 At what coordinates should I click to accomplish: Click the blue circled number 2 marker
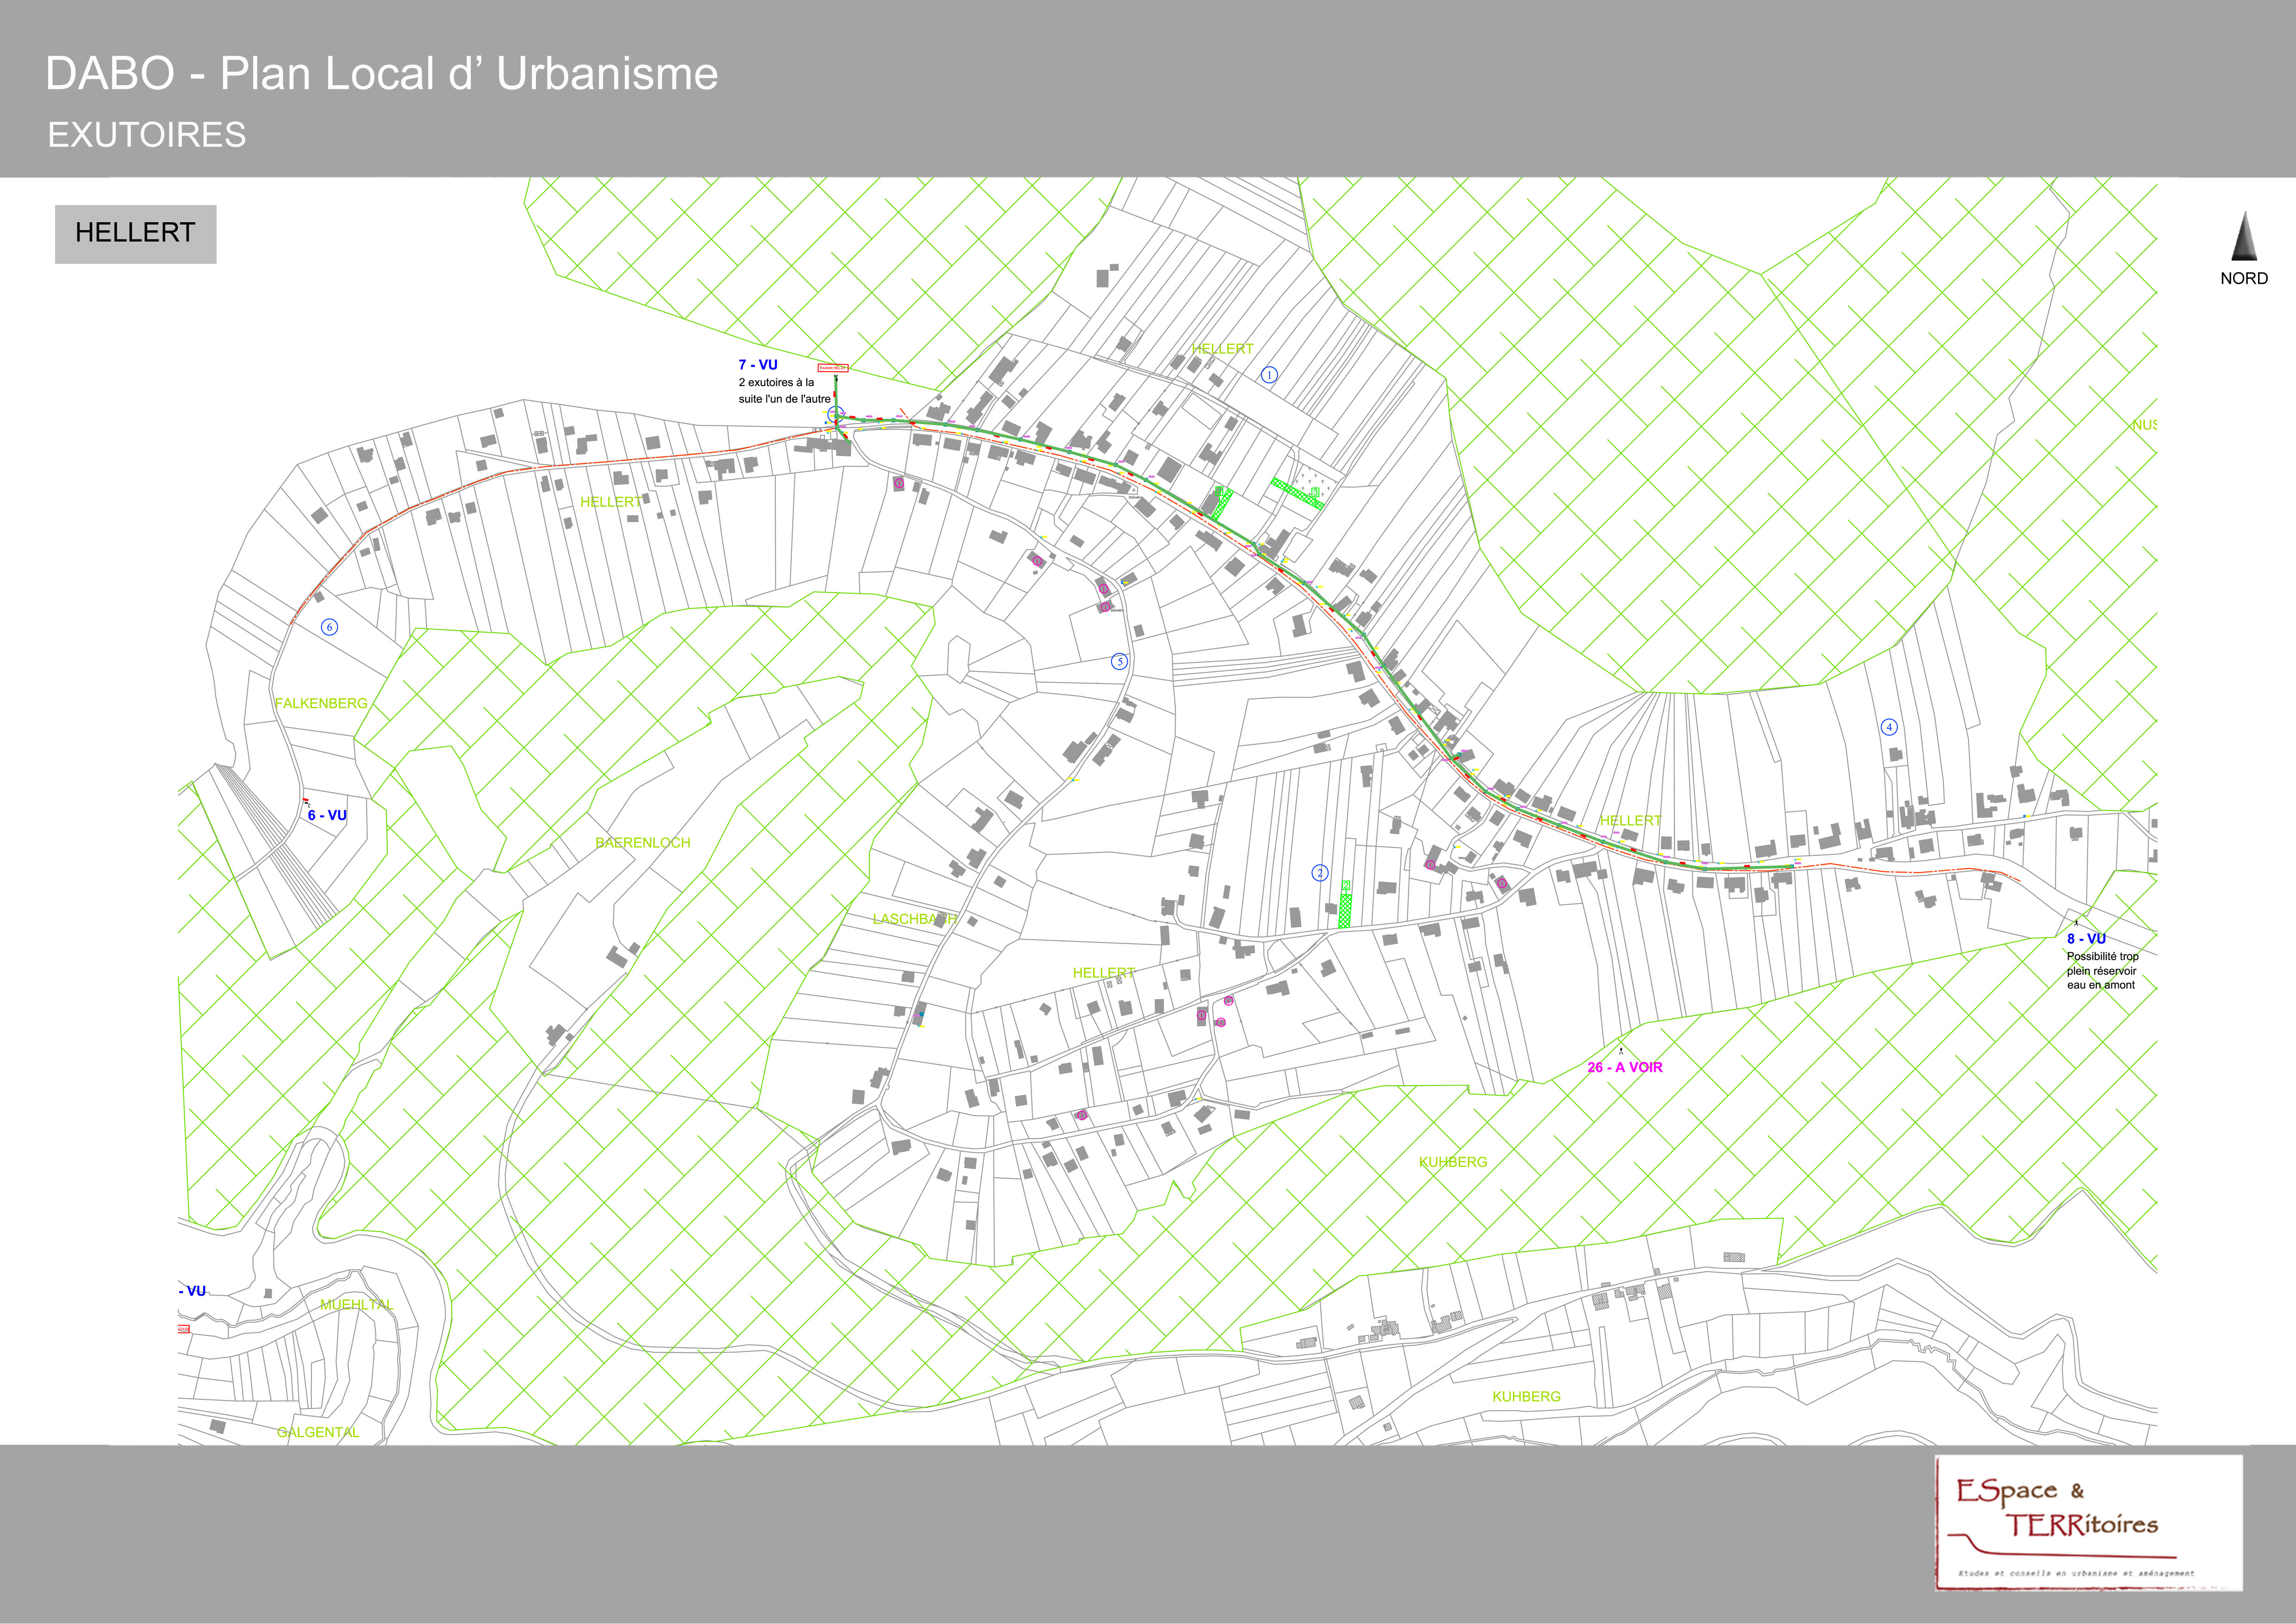(x=1319, y=873)
